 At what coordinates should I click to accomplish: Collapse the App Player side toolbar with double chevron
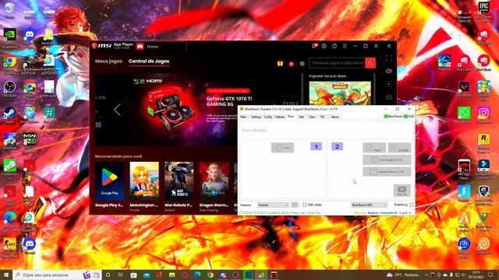389,46
